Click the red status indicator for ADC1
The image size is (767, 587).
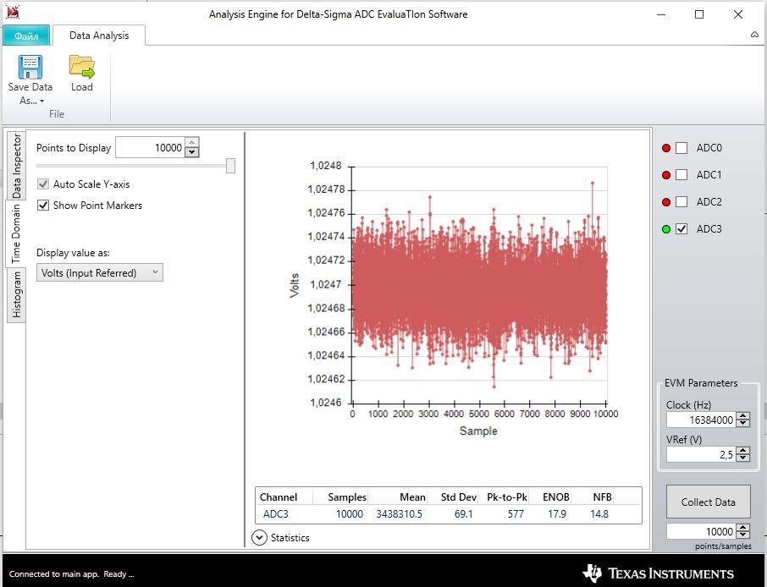(x=665, y=175)
